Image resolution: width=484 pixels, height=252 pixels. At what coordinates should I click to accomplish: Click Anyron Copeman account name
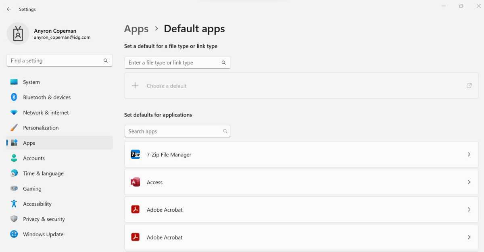[x=55, y=31]
